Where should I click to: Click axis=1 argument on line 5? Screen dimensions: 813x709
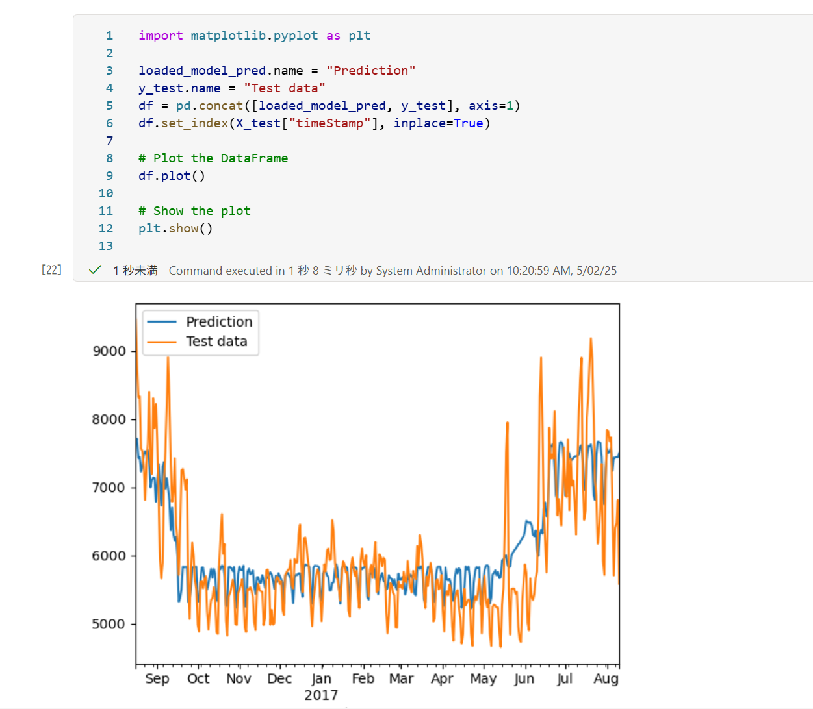point(491,106)
